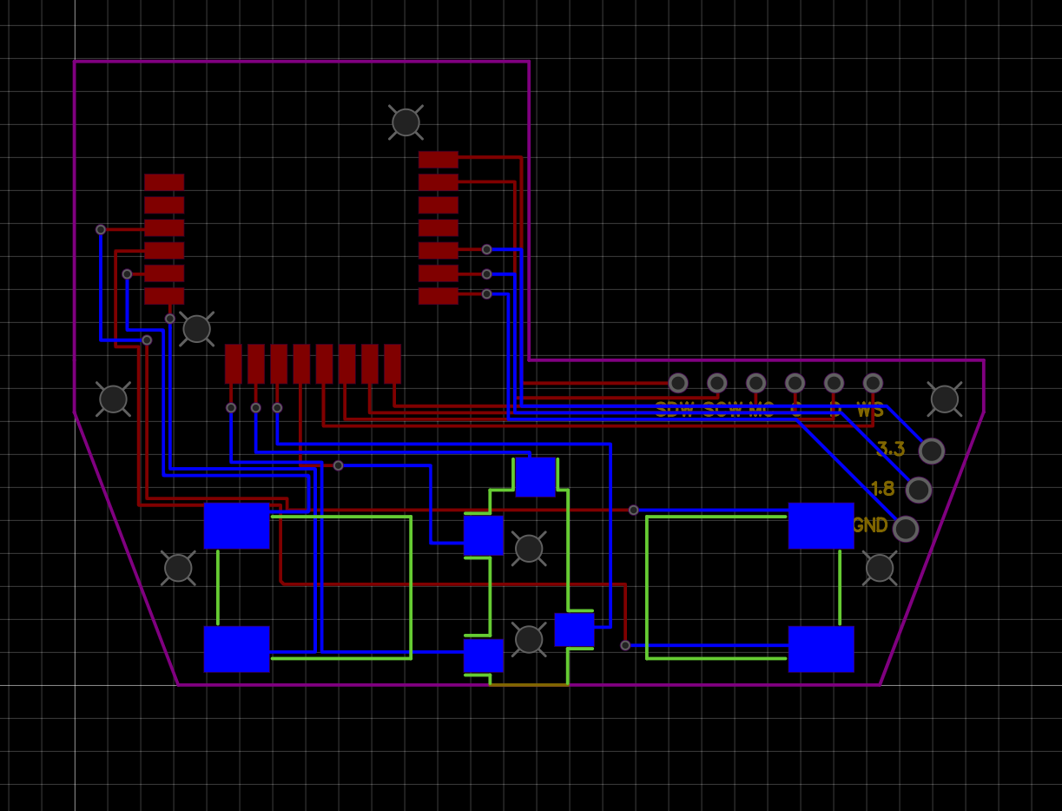
Task: Click the pad labeled GND
Action: 906,529
